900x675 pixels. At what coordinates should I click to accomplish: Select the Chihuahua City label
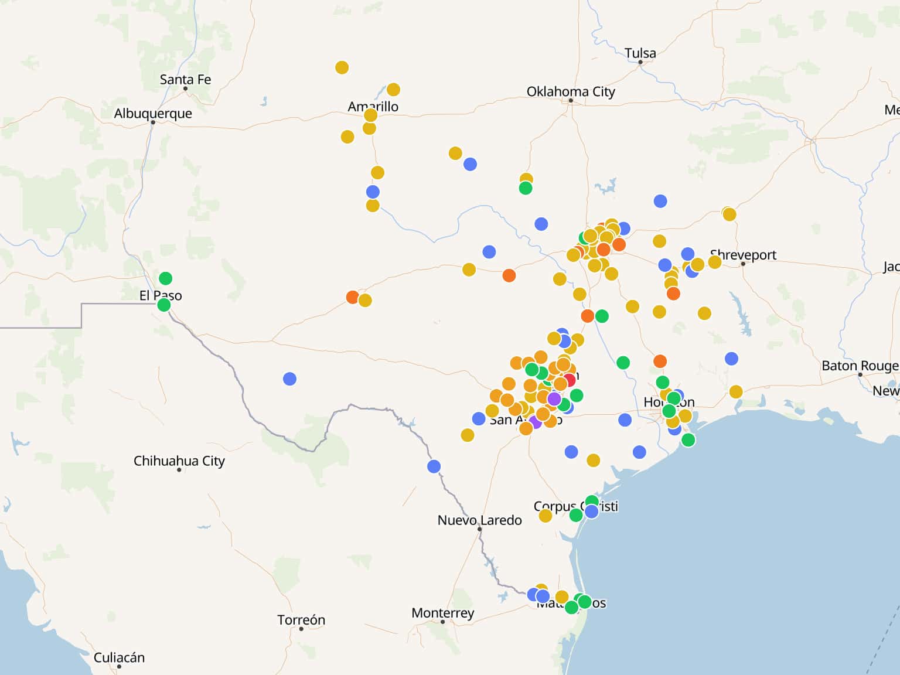coord(179,461)
